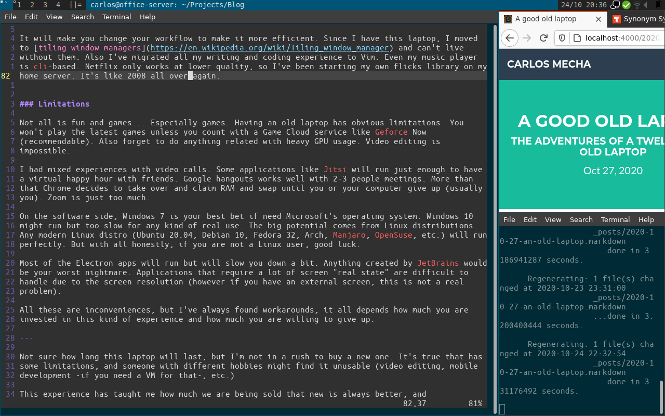The height and width of the screenshot is (416, 665).
Task: Open the display/screens tray icon
Action: click(616, 5)
